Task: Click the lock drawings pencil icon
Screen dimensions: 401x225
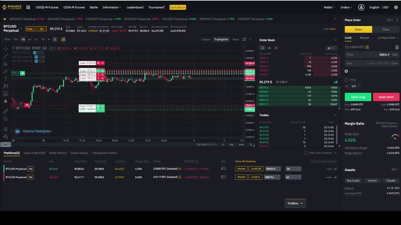Action: 6,136
